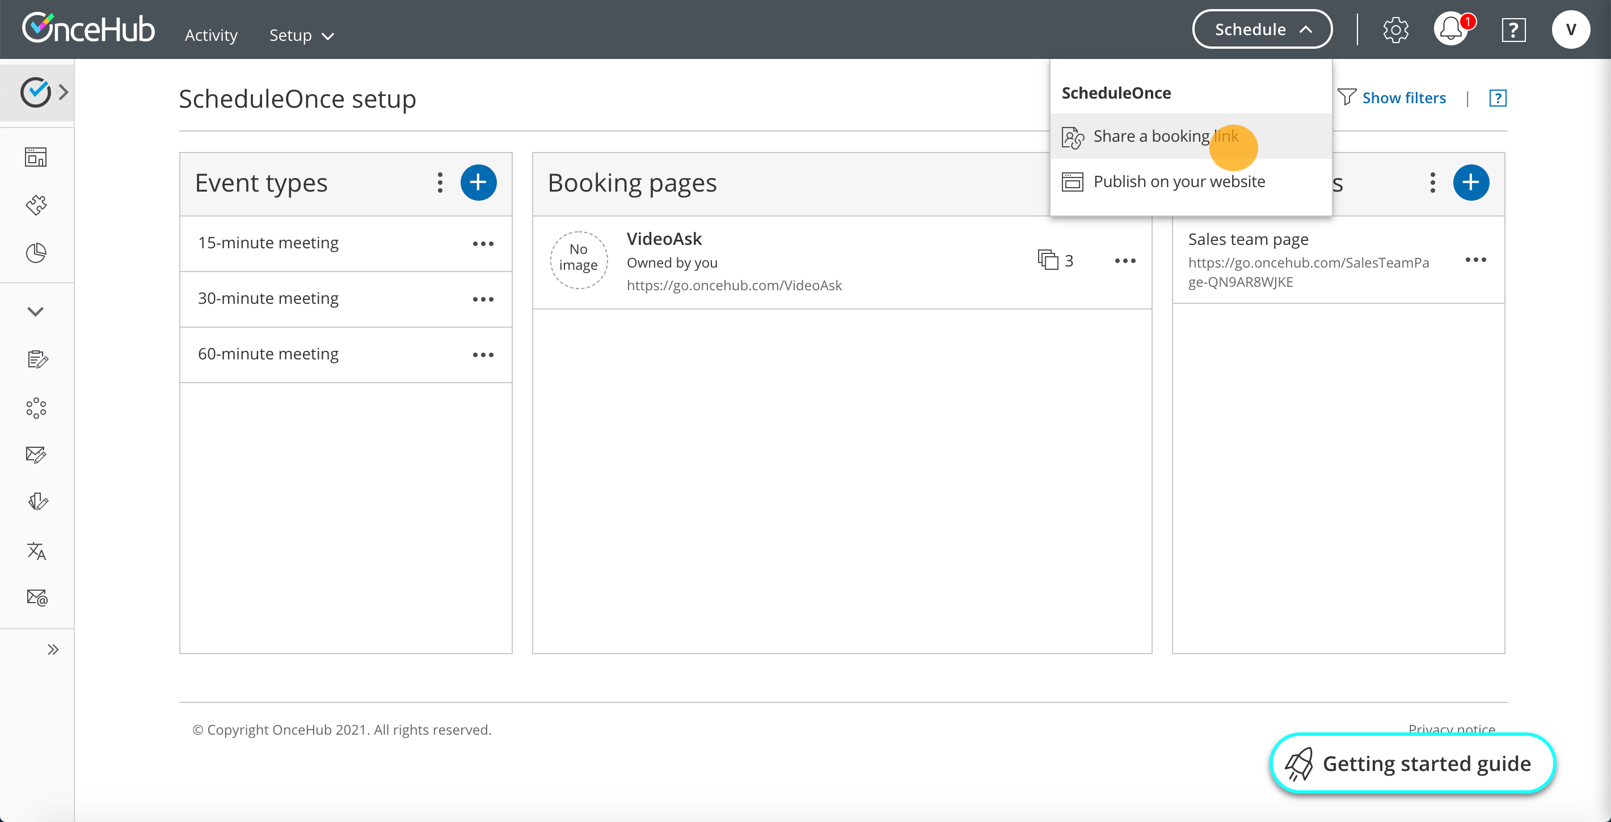This screenshot has height=822, width=1611.
Task: Open the notification templates envelope icon
Action: [x=36, y=455]
